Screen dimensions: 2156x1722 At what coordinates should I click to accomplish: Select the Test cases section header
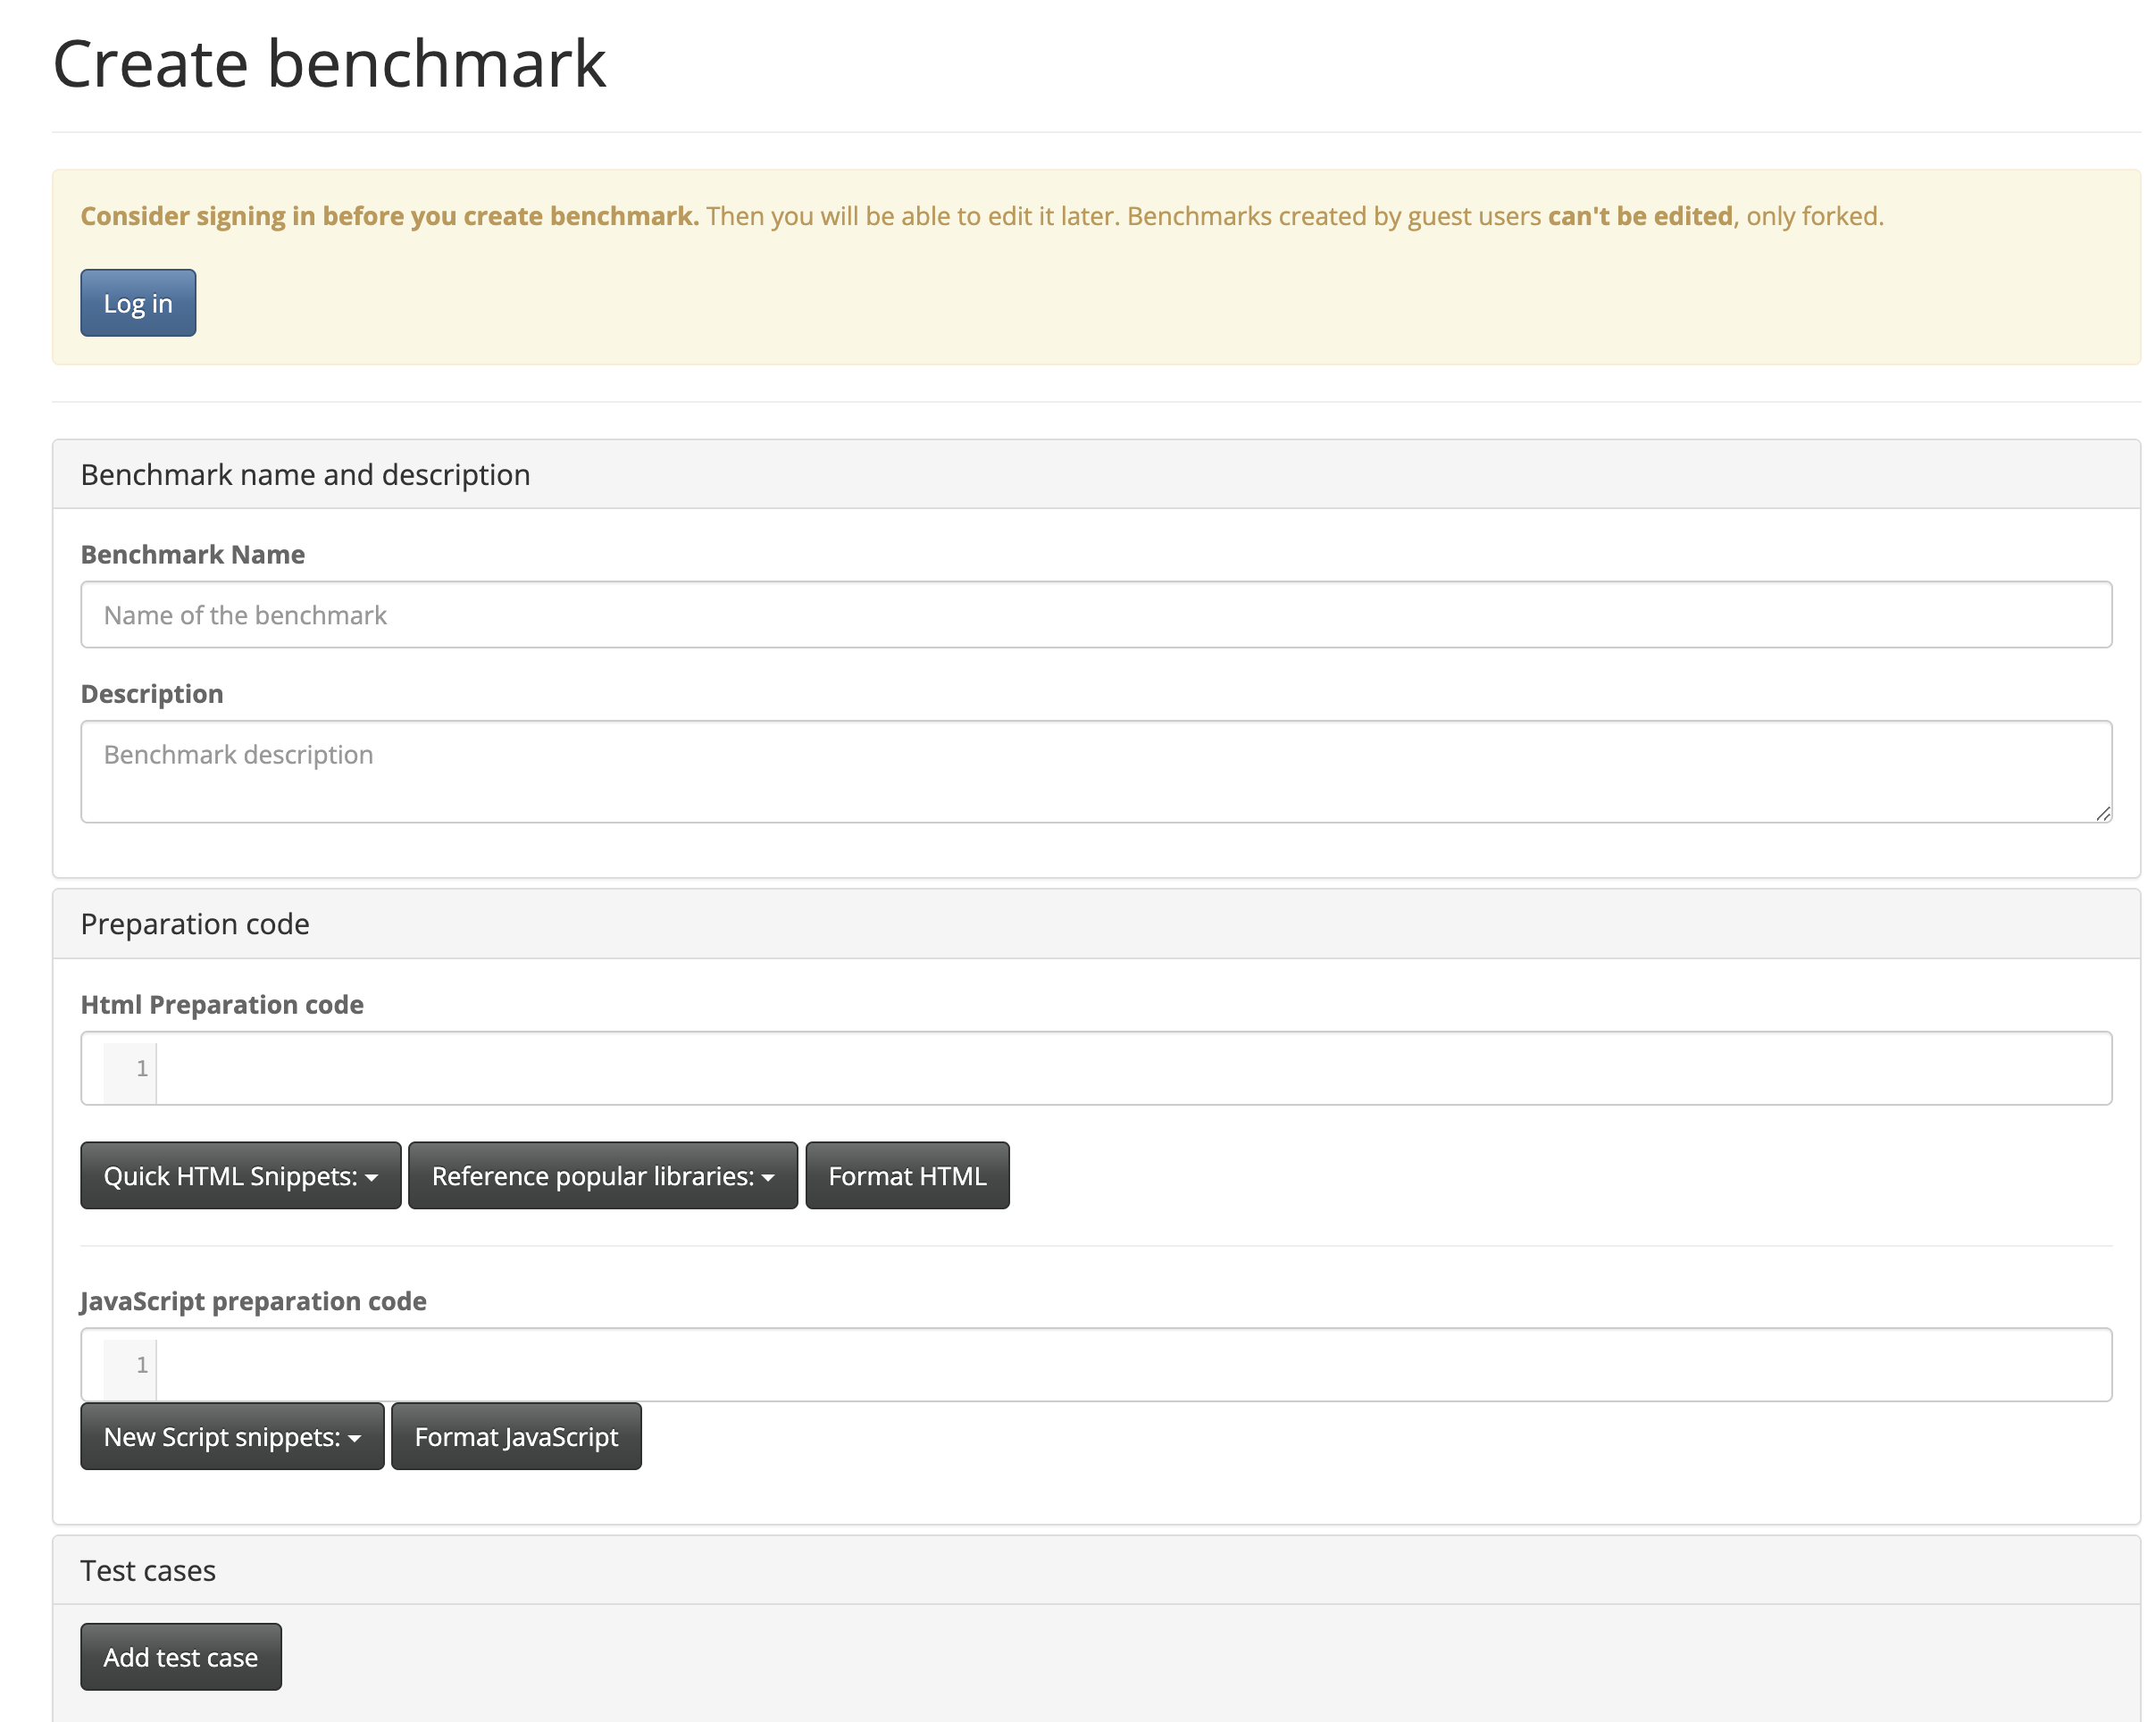pyautogui.click(x=147, y=1570)
